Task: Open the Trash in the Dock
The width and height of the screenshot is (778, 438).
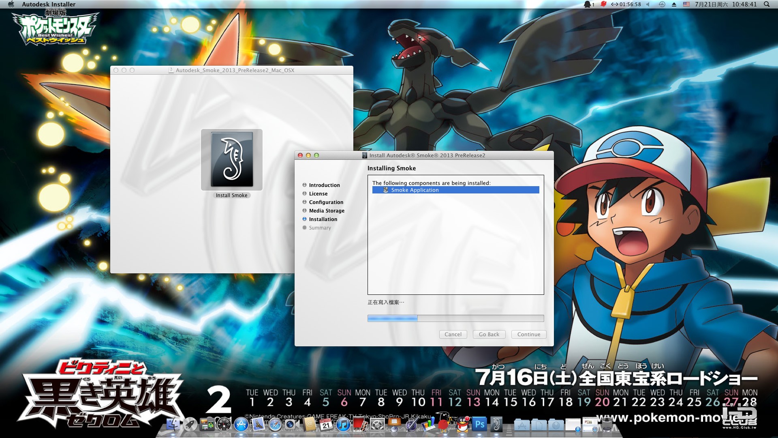Action: click(607, 424)
